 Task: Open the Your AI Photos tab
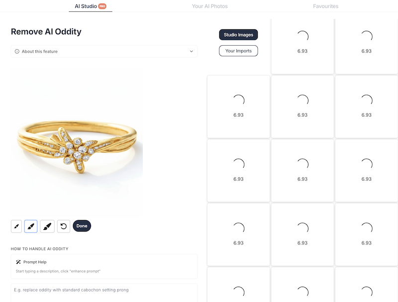209,6
